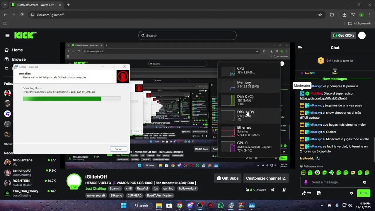375x211 pixels.
Task: Open File Explorer from the taskbar
Action: click(159, 205)
